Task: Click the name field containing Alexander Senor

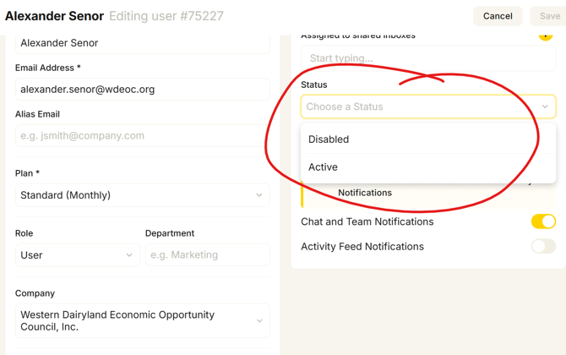Action: (x=142, y=43)
